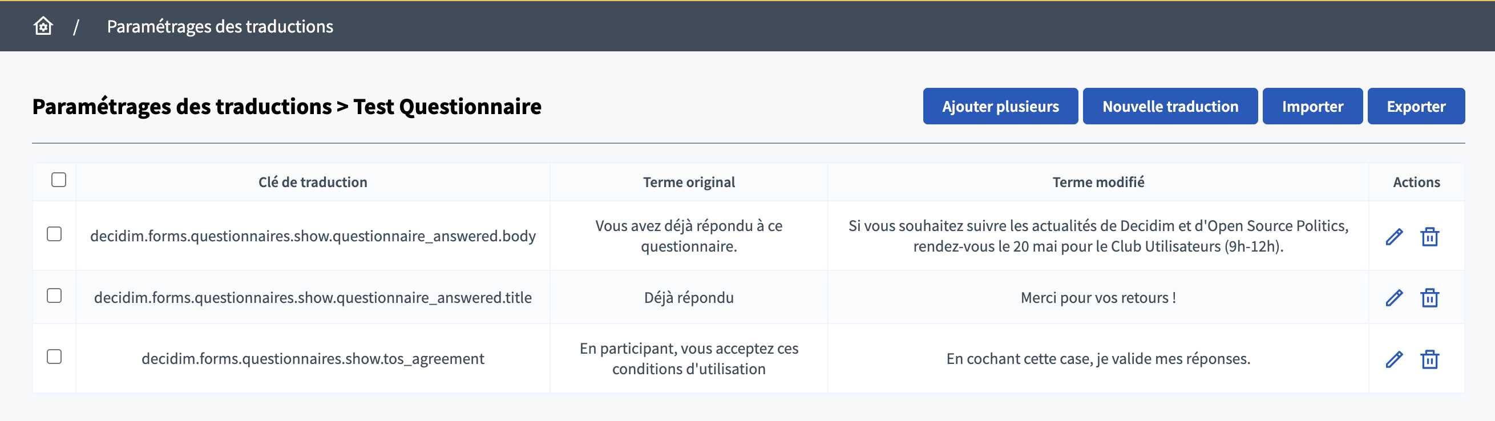Go to the home dashboard icon
This screenshot has width=1495, height=421.
tap(43, 26)
